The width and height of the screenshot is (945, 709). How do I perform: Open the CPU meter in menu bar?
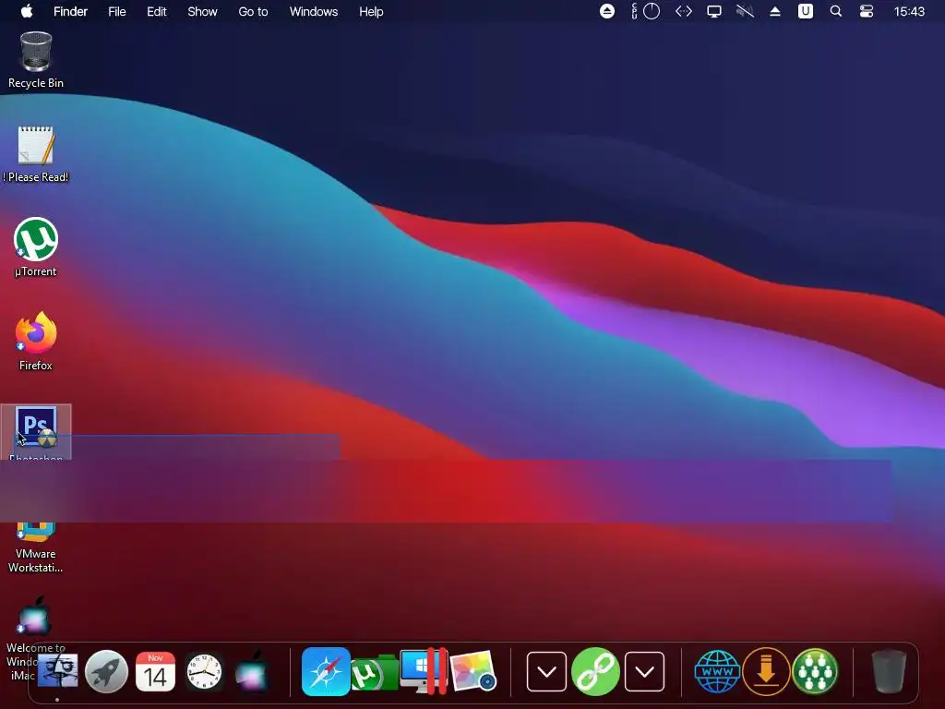coord(645,11)
